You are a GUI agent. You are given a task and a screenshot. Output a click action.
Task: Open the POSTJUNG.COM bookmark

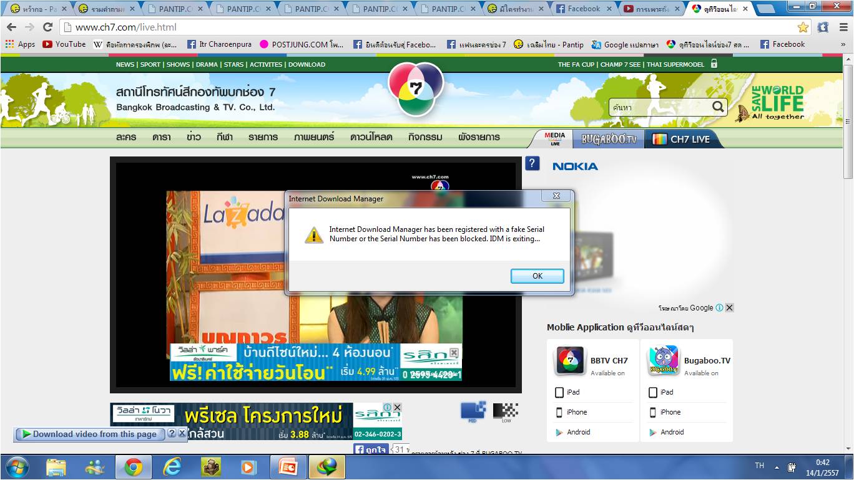coord(302,44)
